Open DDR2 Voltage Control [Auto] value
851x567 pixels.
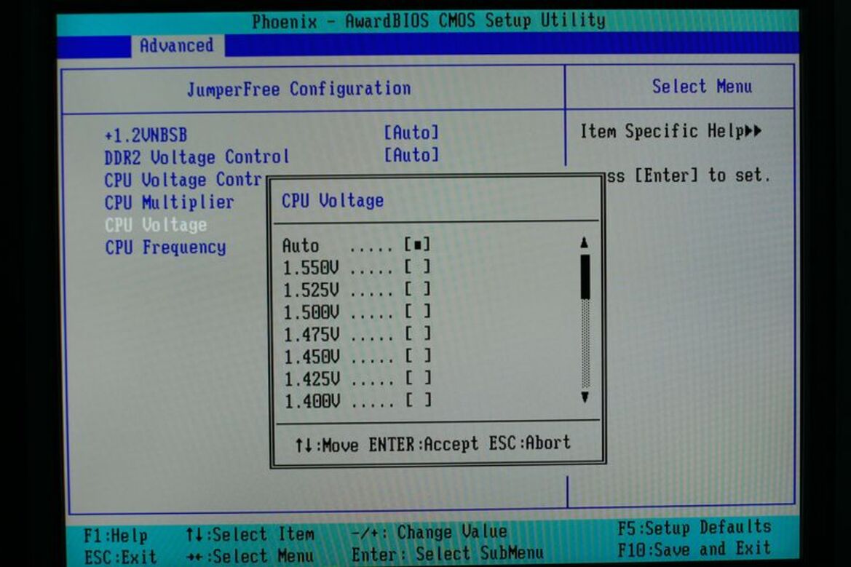coord(411,155)
